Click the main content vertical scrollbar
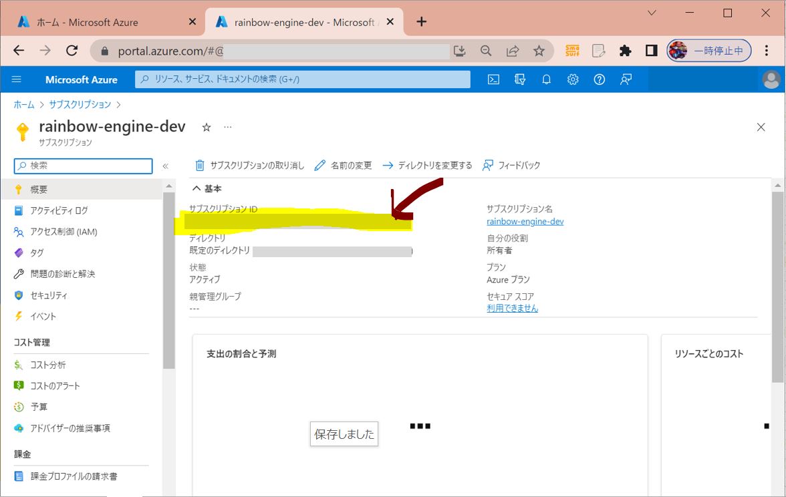The width and height of the screenshot is (786, 497). [777, 267]
